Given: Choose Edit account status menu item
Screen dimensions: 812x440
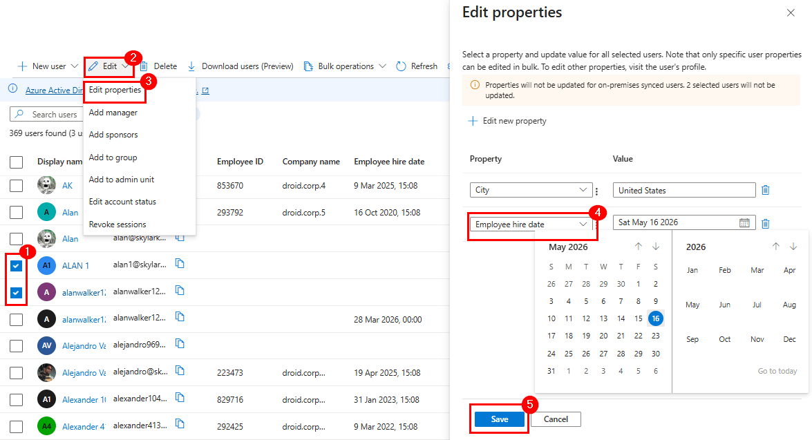Looking at the screenshot, I should coord(122,202).
